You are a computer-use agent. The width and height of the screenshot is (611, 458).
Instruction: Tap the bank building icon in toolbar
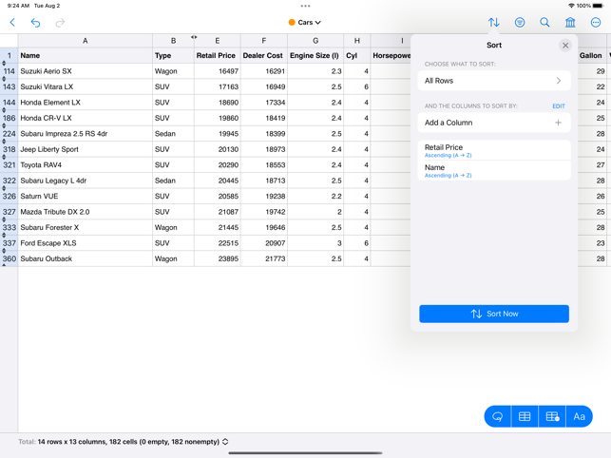pos(570,22)
